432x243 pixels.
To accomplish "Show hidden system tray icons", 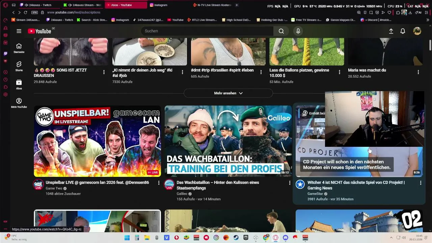I will [391, 238].
